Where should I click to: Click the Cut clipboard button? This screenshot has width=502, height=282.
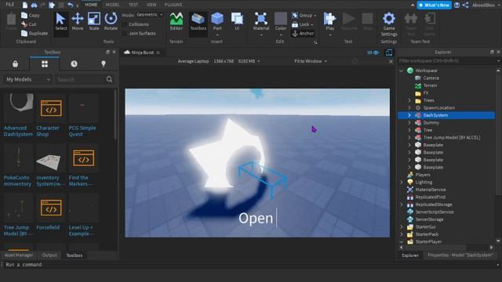coord(29,24)
